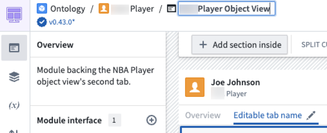Click the Module interface heading

[x=69, y=120]
